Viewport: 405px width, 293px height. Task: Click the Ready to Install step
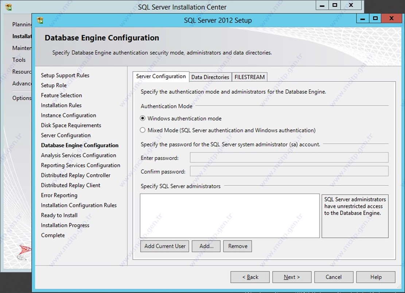(x=59, y=215)
